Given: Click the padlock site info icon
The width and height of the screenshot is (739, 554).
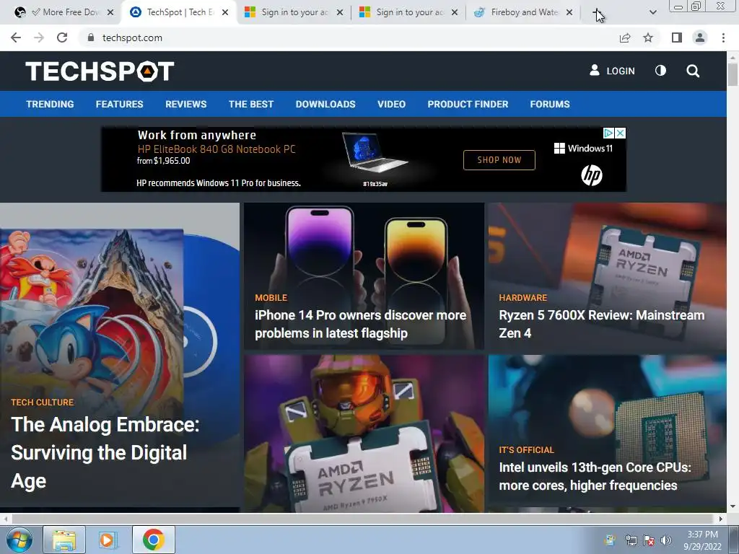Looking at the screenshot, I should coord(90,38).
